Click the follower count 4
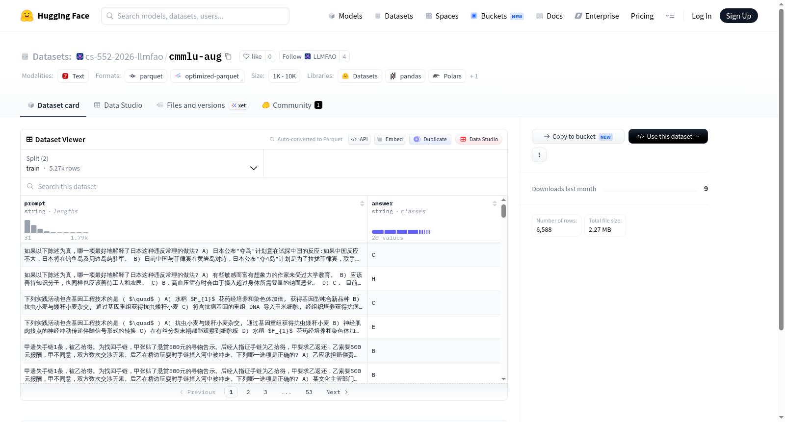 (344, 56)
